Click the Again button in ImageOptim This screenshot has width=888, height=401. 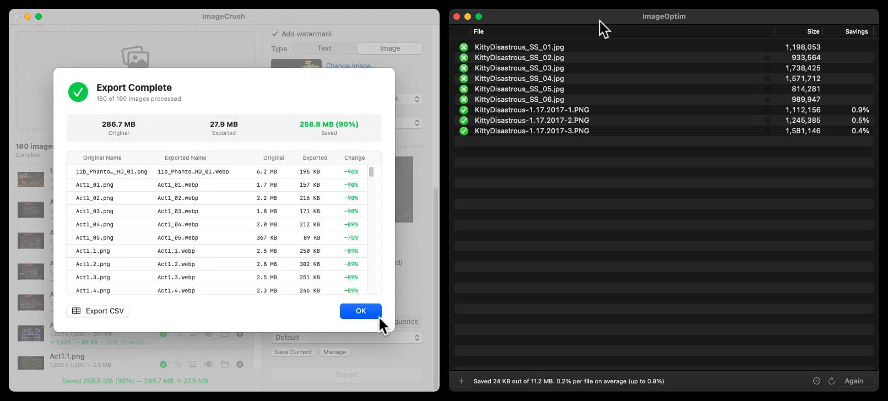point(854,381)
